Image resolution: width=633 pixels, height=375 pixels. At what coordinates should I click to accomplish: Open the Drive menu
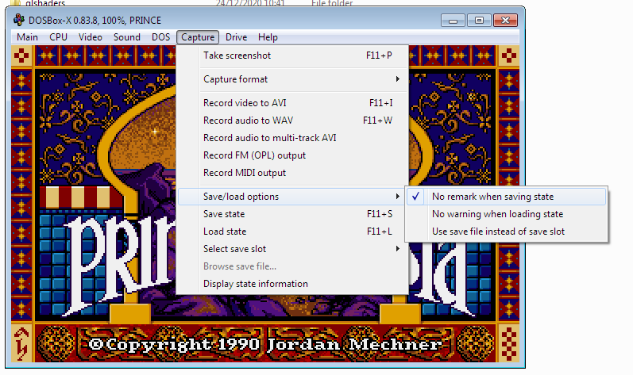[x=236, y=37]
